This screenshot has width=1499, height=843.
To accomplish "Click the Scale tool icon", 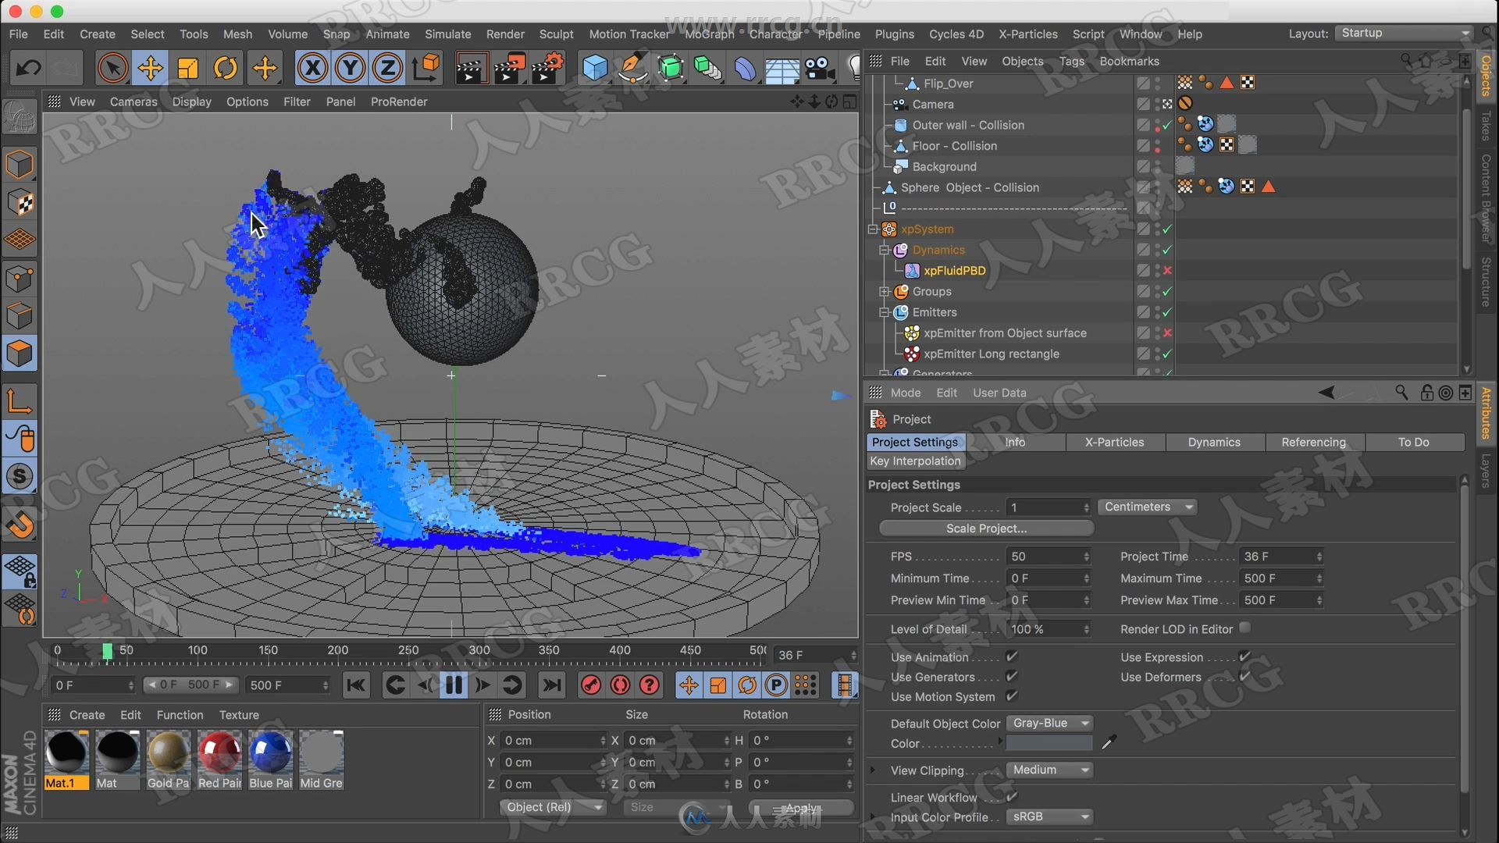I will coord(187,68).
